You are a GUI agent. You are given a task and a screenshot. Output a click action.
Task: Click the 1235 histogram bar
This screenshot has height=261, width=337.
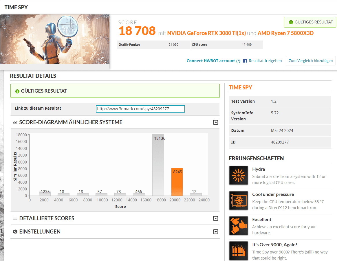coord(45,194)
